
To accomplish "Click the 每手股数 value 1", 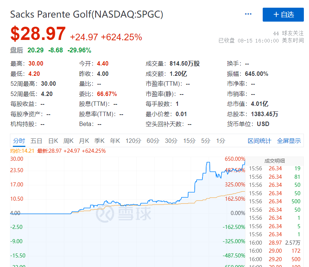I will pyautogui.click(x=177, y=104).
